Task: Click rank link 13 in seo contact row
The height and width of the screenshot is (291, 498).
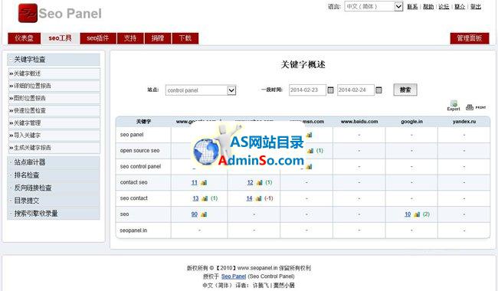Action: (x=195, y=198)
